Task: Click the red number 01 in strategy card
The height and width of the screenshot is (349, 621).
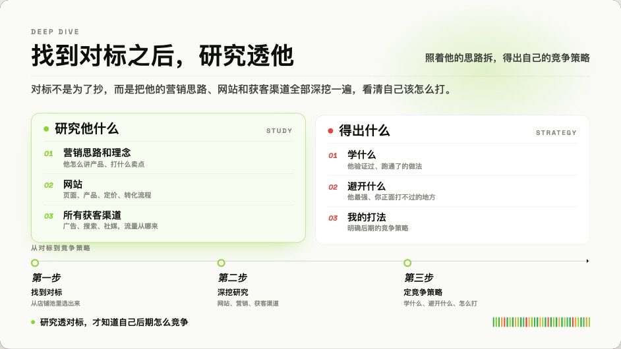Action: pyautogui.click(x=333, y=155)
